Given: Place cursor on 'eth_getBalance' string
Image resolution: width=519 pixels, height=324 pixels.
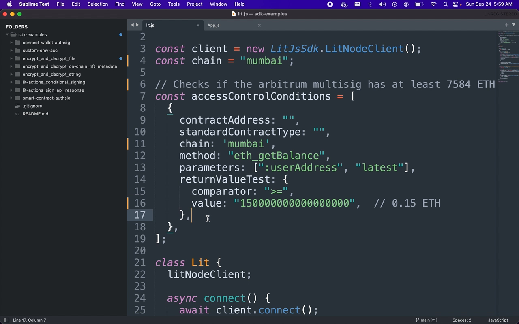Looking at the screenshot, I should click(x=276, y=156).
